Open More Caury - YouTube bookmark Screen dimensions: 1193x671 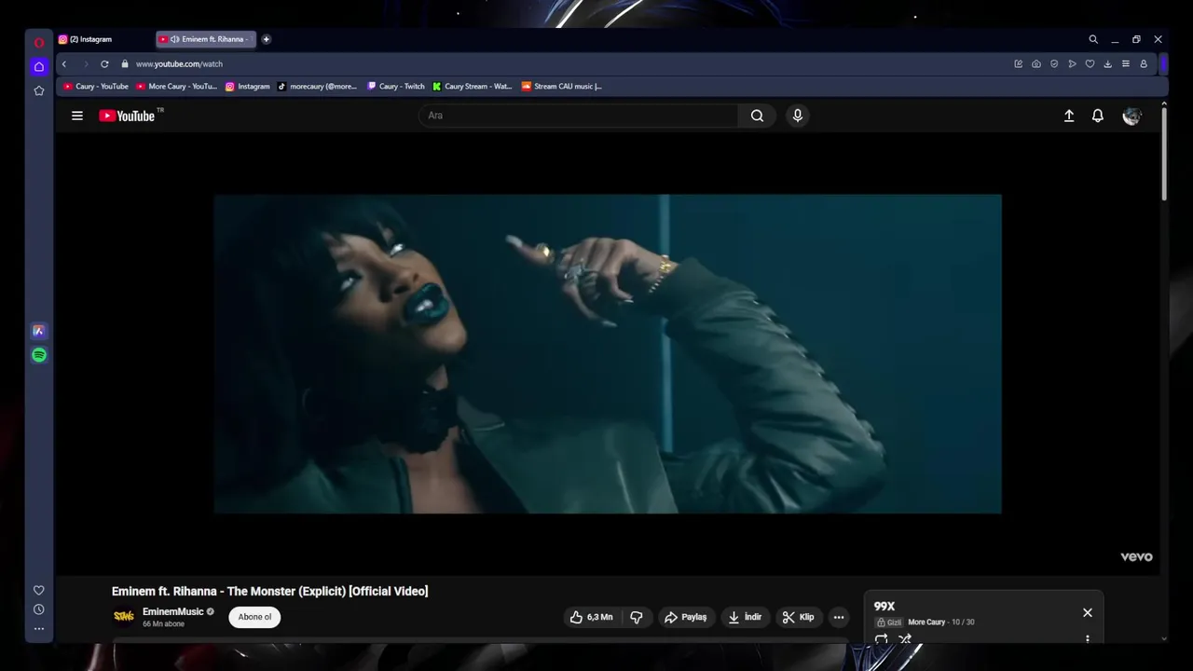pyautogui.click(x=177, y=86)
